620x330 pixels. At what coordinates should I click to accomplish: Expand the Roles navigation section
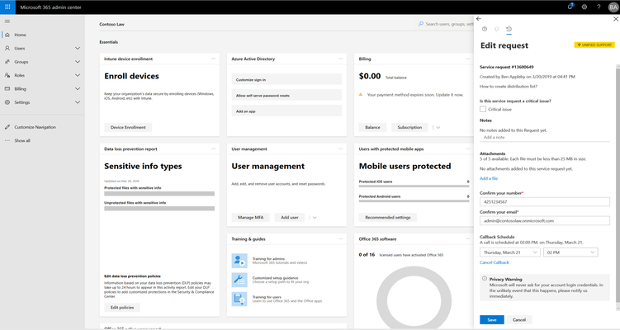[x=78, y=75]
